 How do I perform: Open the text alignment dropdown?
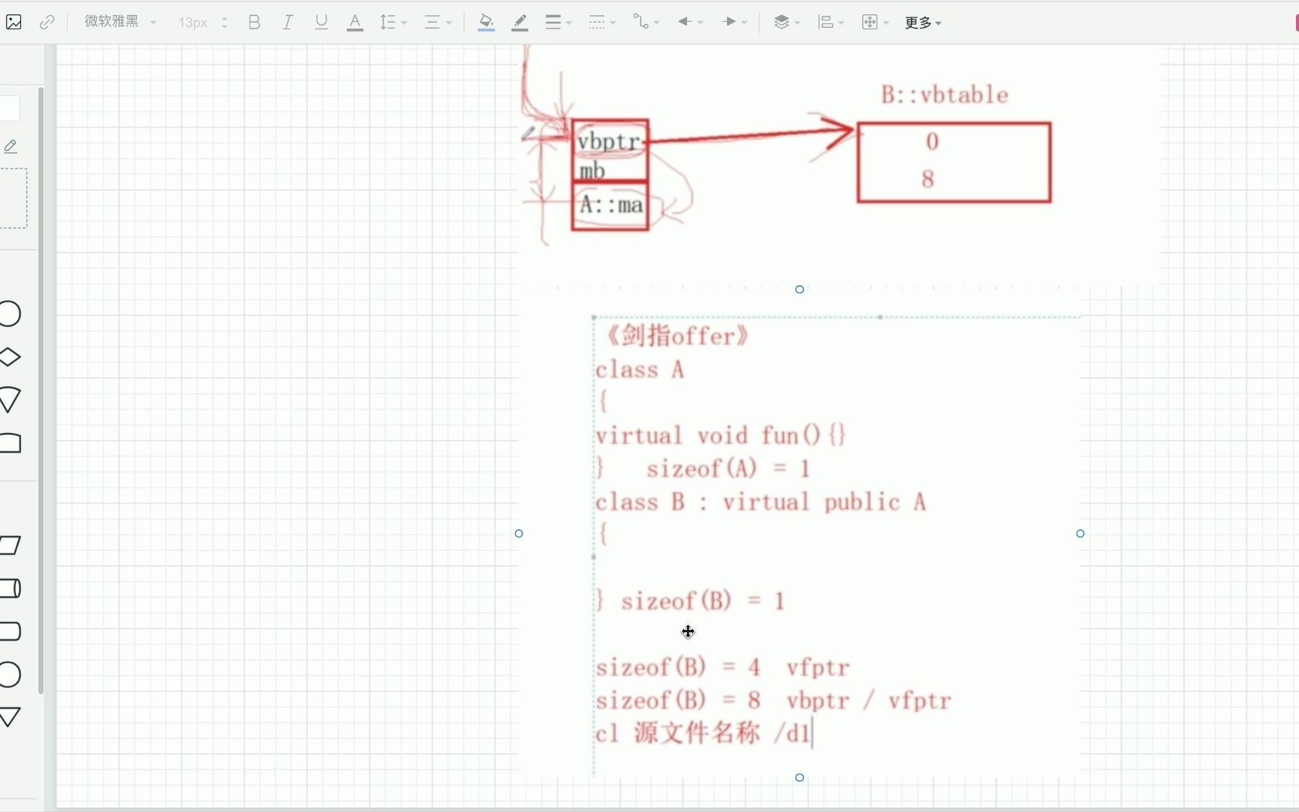pyautogui.click(x=438, y=23)
